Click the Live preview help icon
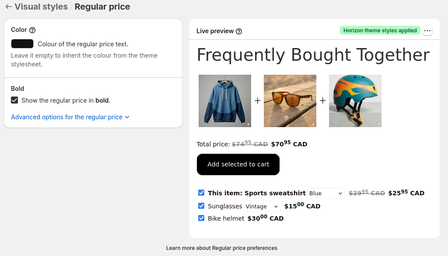The height and width of the screenshot is (256, 448). pyautogui.click(x=239, y=31)
